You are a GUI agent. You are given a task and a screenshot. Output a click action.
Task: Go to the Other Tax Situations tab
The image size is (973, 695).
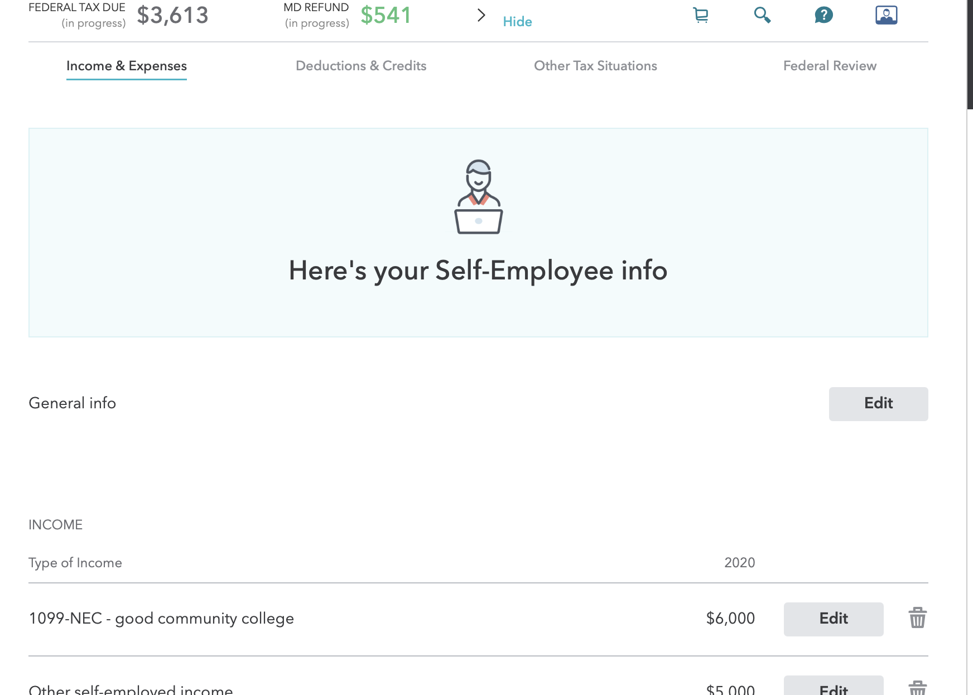pyautogui.click(x=595, y=66)
